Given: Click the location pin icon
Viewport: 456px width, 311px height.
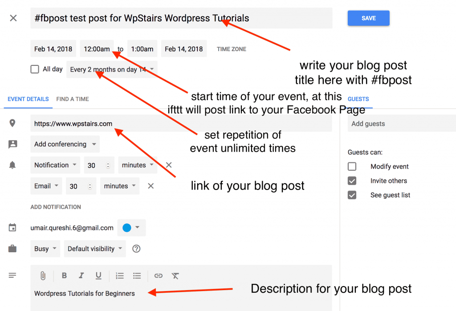Looking at the screenshot, I should click(x=12, y=123).
